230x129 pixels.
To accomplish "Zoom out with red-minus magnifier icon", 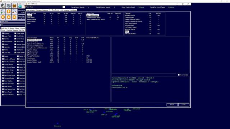I will pos(14,11).
